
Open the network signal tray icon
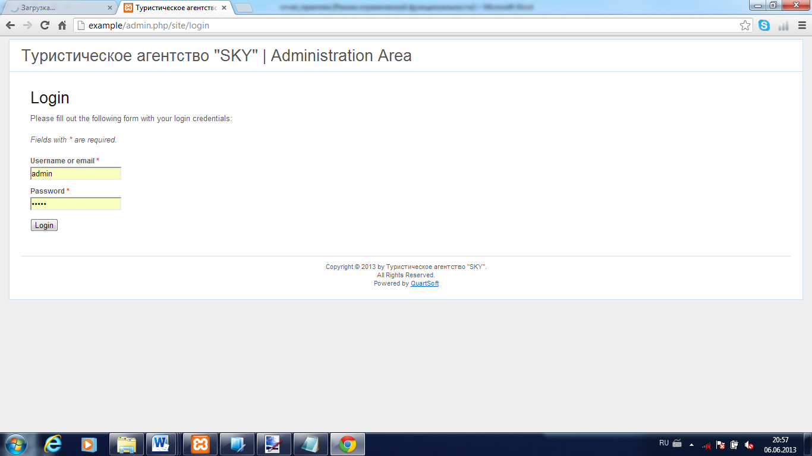[706, 445]
